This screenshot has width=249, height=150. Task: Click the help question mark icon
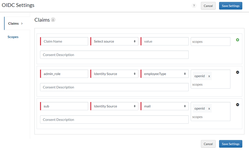click(194, 6)
